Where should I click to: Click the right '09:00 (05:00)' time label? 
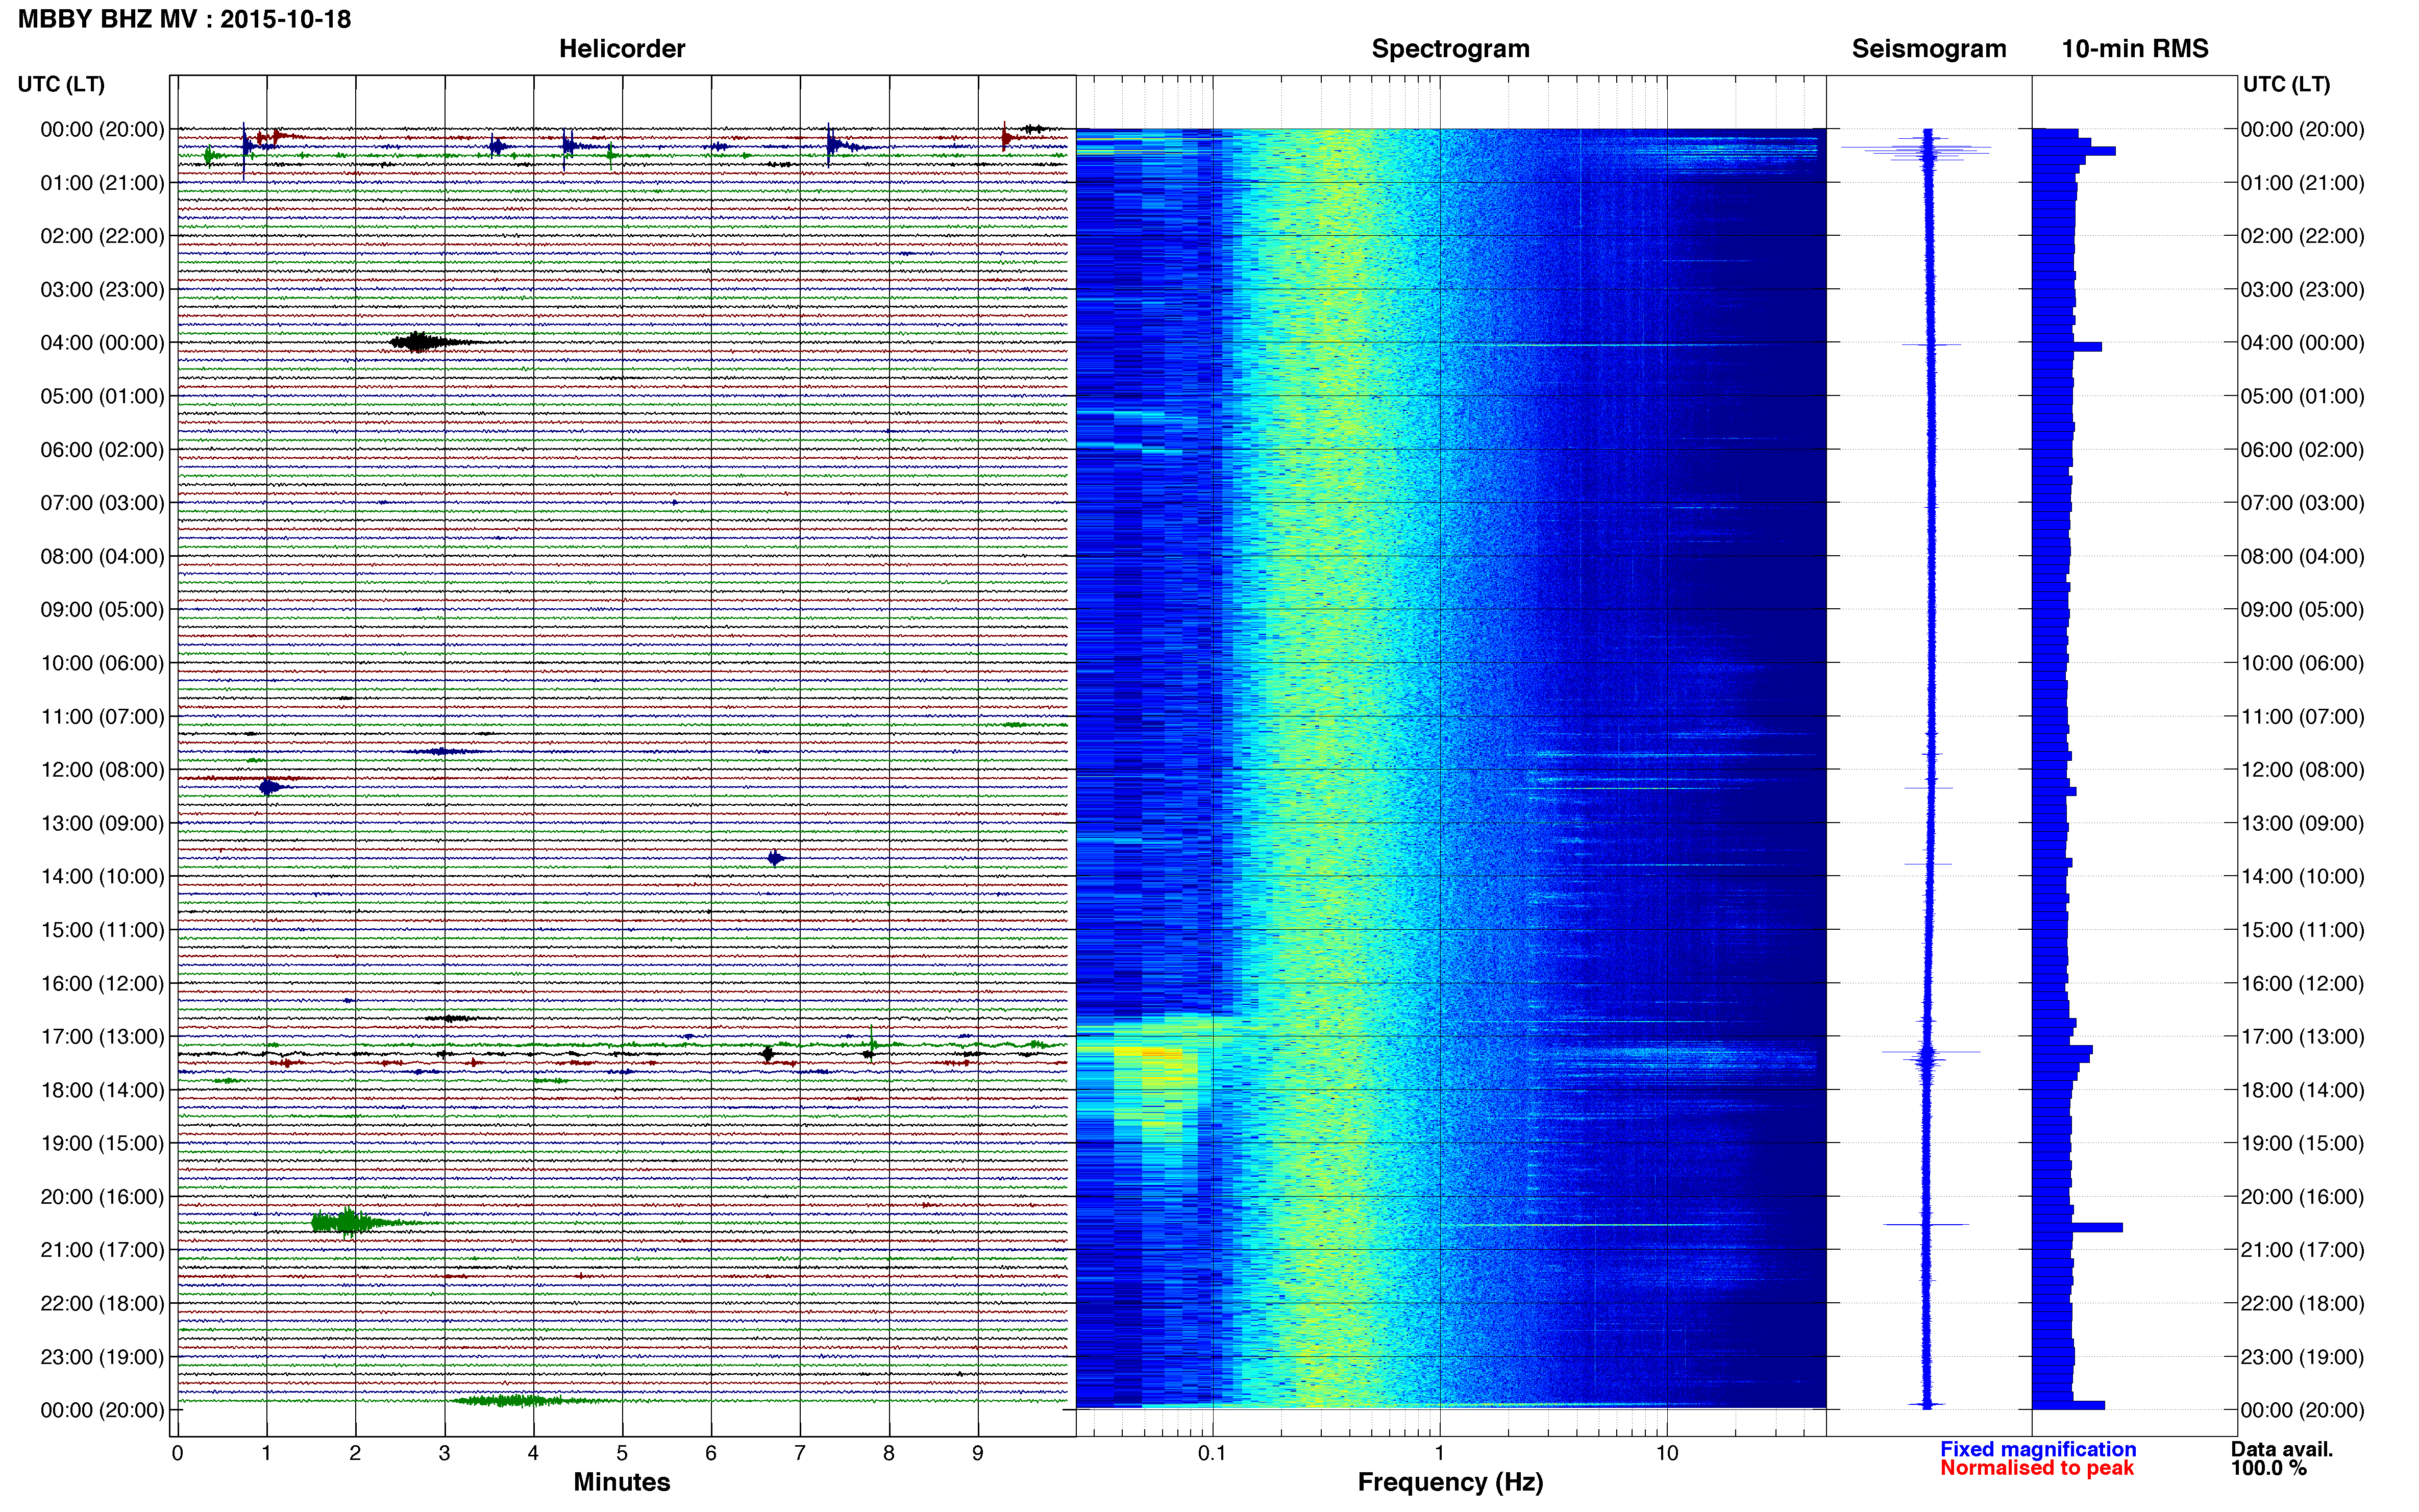2302,610
